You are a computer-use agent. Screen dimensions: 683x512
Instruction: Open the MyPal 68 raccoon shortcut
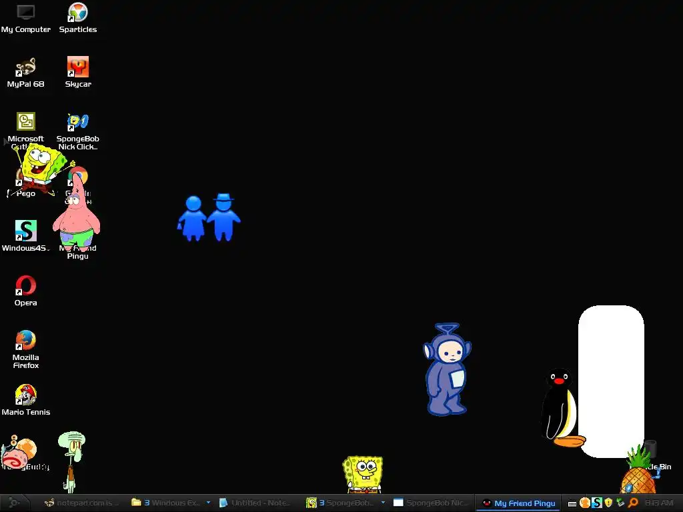click(26, 73)
